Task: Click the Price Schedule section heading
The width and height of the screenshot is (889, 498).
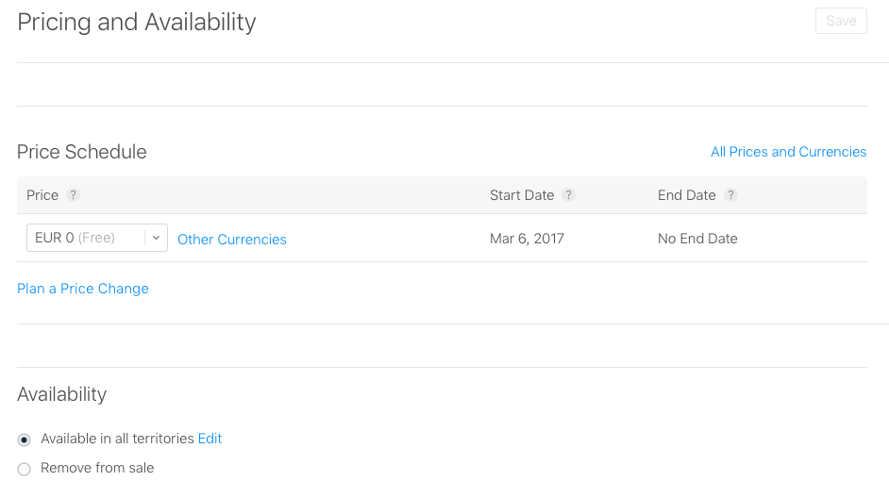Action: pyautogui.click(x=82, y=152)
